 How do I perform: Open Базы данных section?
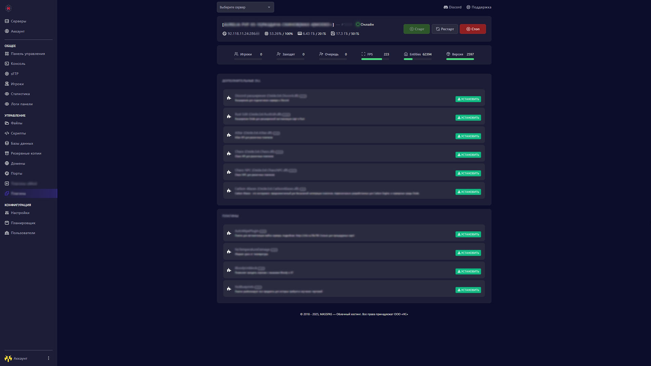22,143
